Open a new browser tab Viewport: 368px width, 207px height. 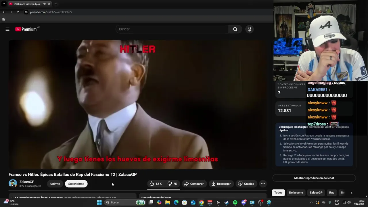click(56, 4)
